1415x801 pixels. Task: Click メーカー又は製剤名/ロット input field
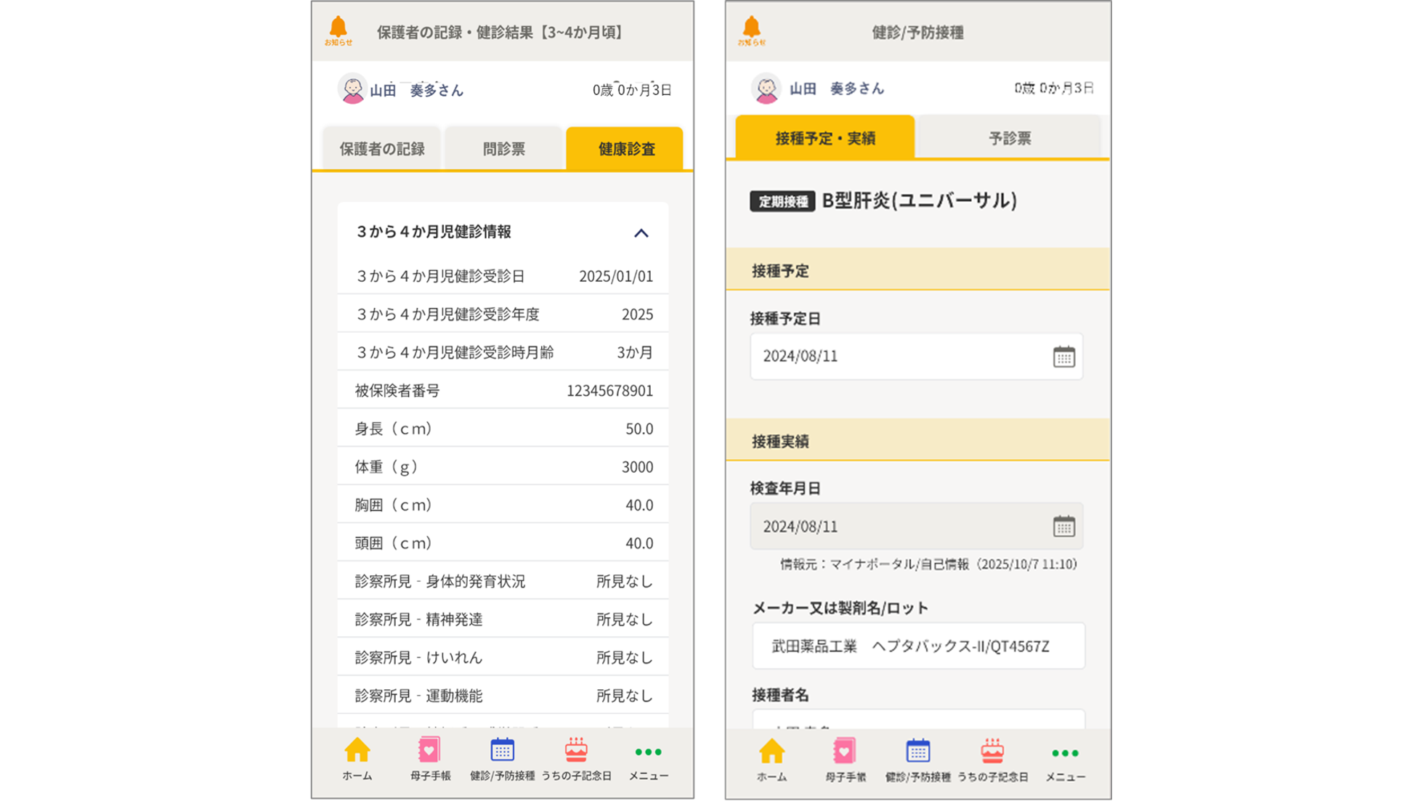click(917, 646)
